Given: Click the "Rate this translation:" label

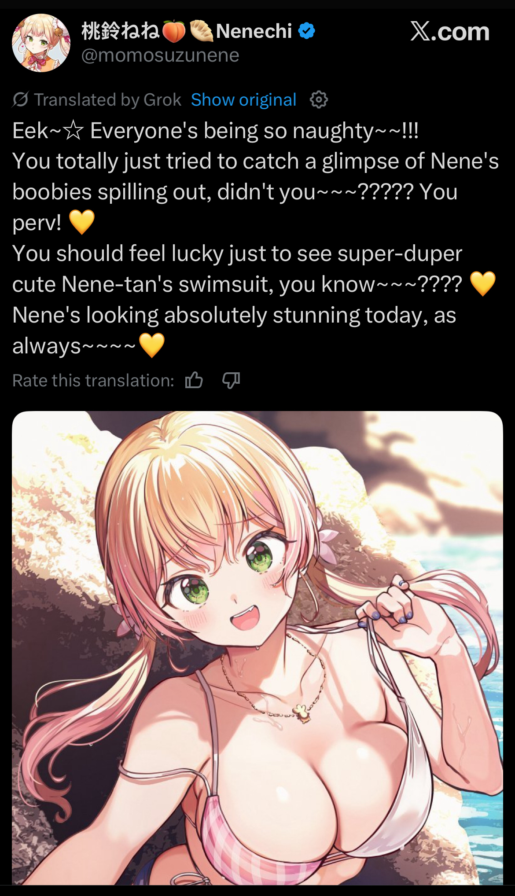Looking at the screenshot, I should click(93, 381).
